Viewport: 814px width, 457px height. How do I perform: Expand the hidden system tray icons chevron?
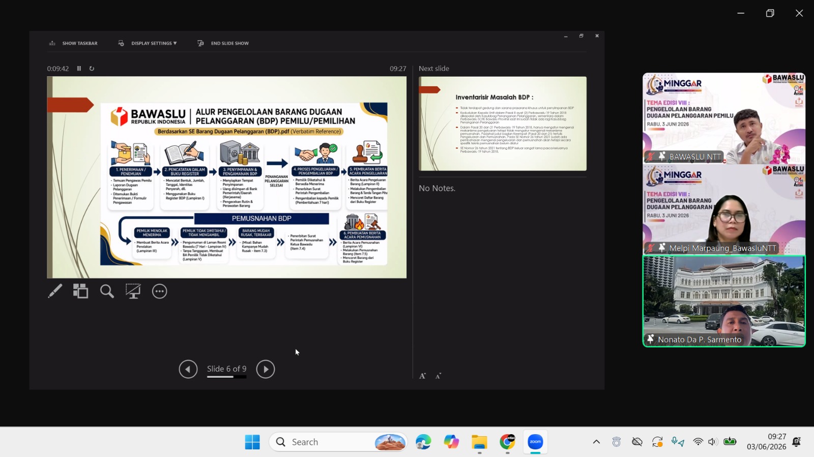pyautogui.click(x=596, y=442)
